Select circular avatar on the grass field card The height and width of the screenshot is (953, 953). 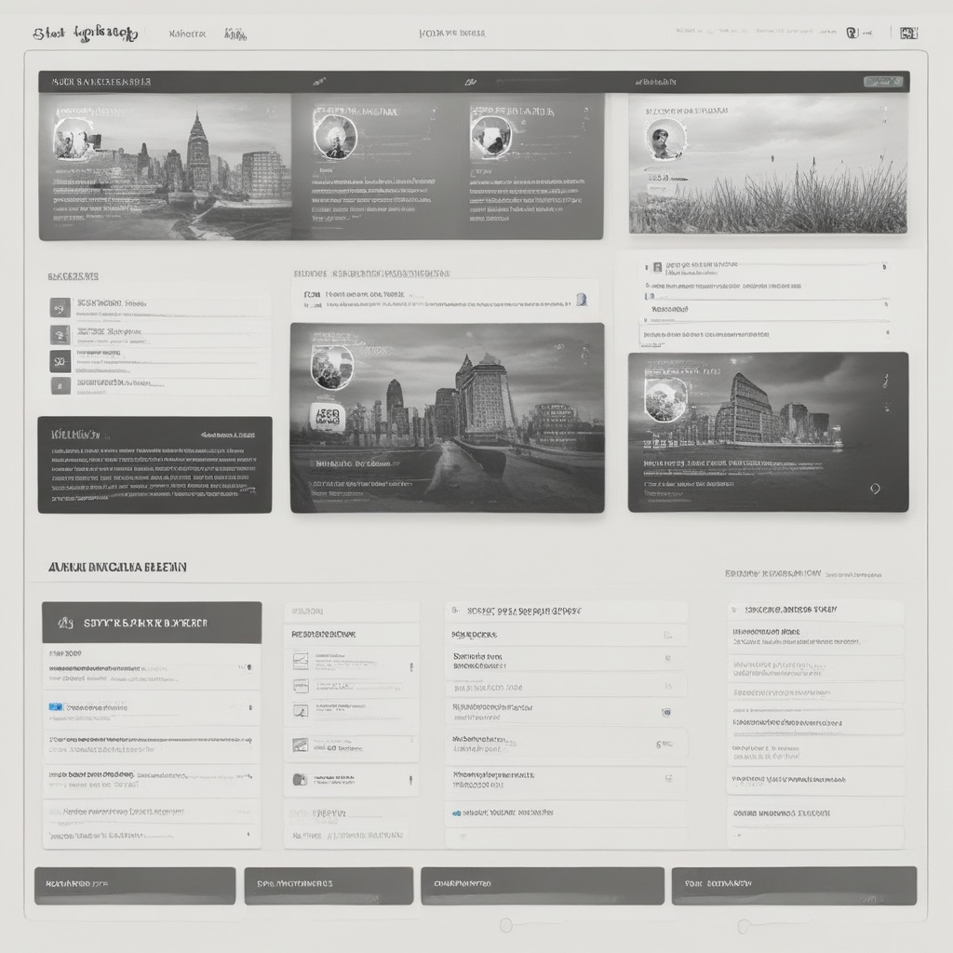665,140
